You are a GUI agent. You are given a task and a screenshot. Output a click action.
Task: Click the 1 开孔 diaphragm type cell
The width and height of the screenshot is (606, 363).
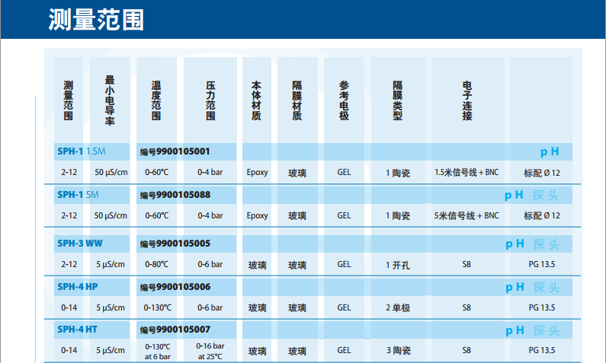tap(398, 265)
